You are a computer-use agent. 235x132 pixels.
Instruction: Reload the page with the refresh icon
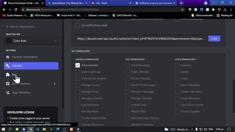16,10
